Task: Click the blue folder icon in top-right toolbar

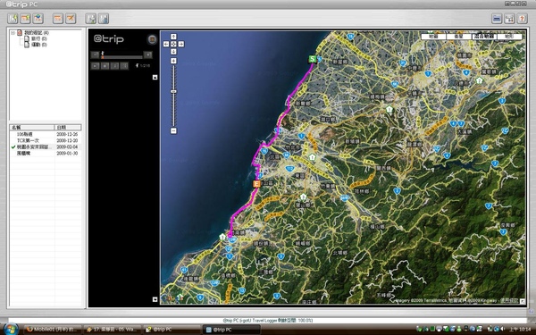Action: (x=497, y=18)
